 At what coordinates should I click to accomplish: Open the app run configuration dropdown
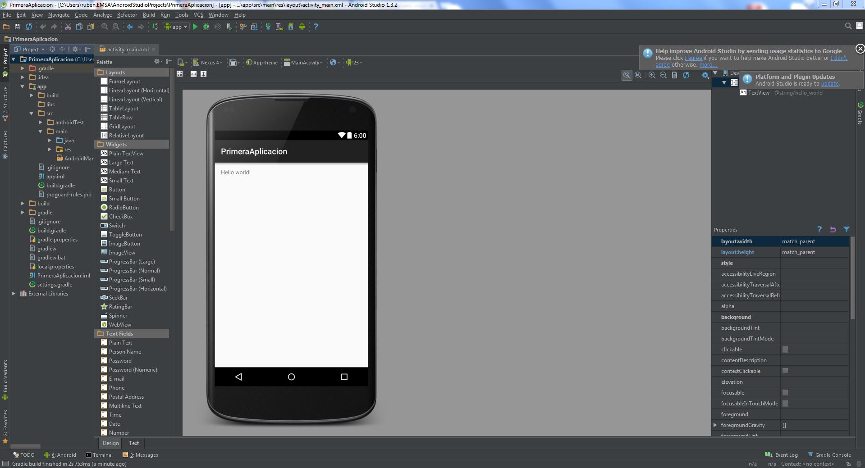[x=176, y=27]
